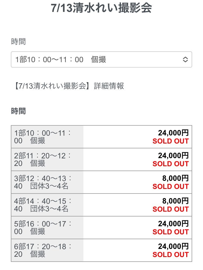Select the 2部11:20〜12:20 個撮 table row

tap(101, 160)
